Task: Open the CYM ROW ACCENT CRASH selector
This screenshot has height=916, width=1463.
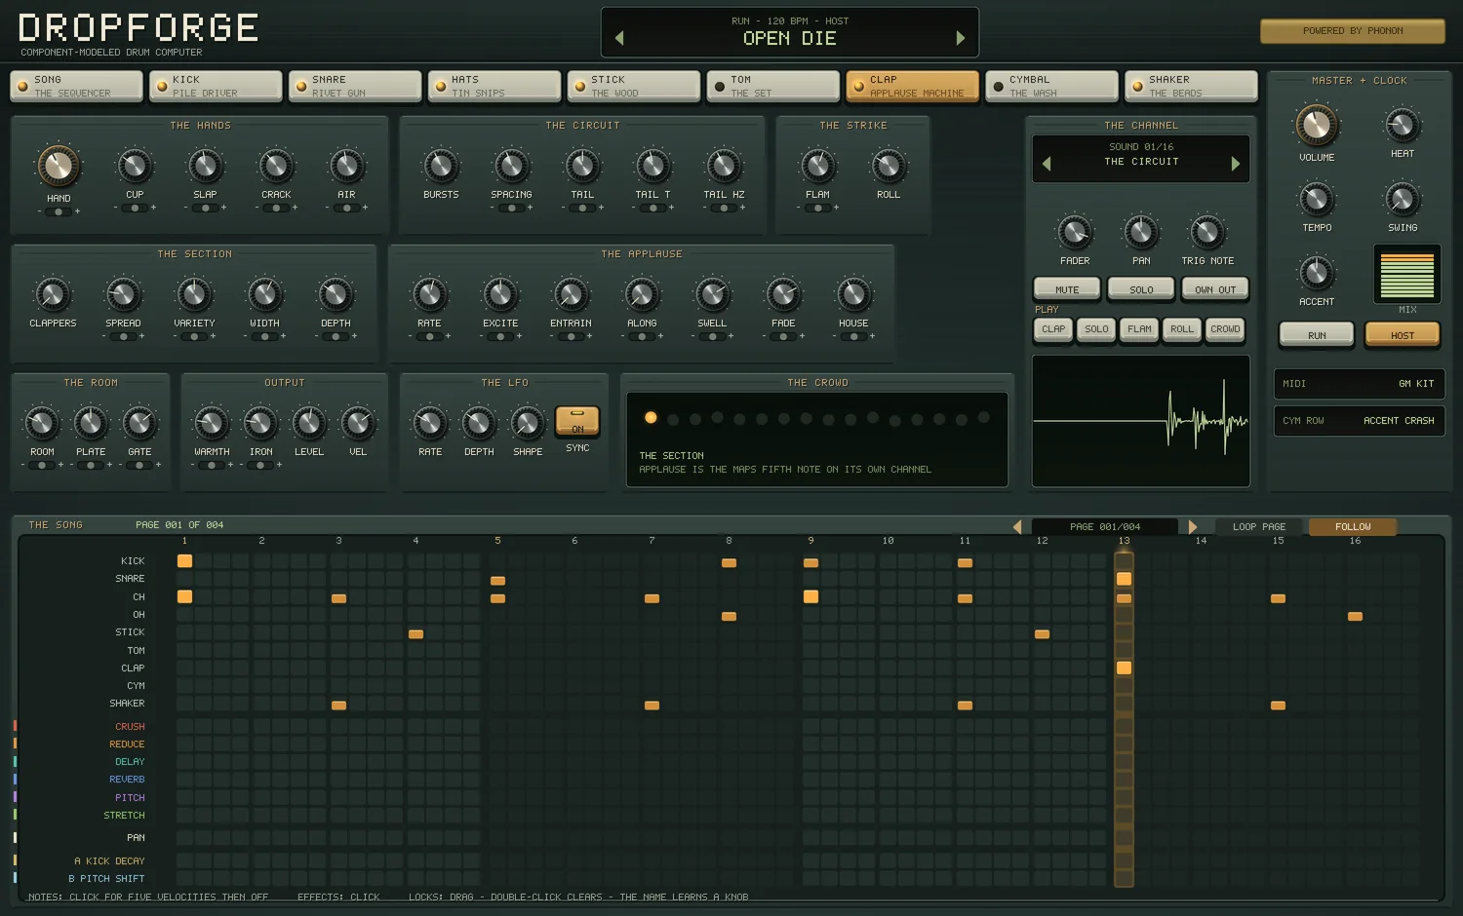Action: click(x=1359, y=421)
